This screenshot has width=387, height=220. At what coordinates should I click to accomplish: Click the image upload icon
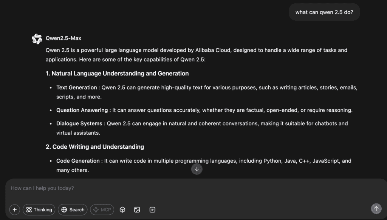point(137,209)
